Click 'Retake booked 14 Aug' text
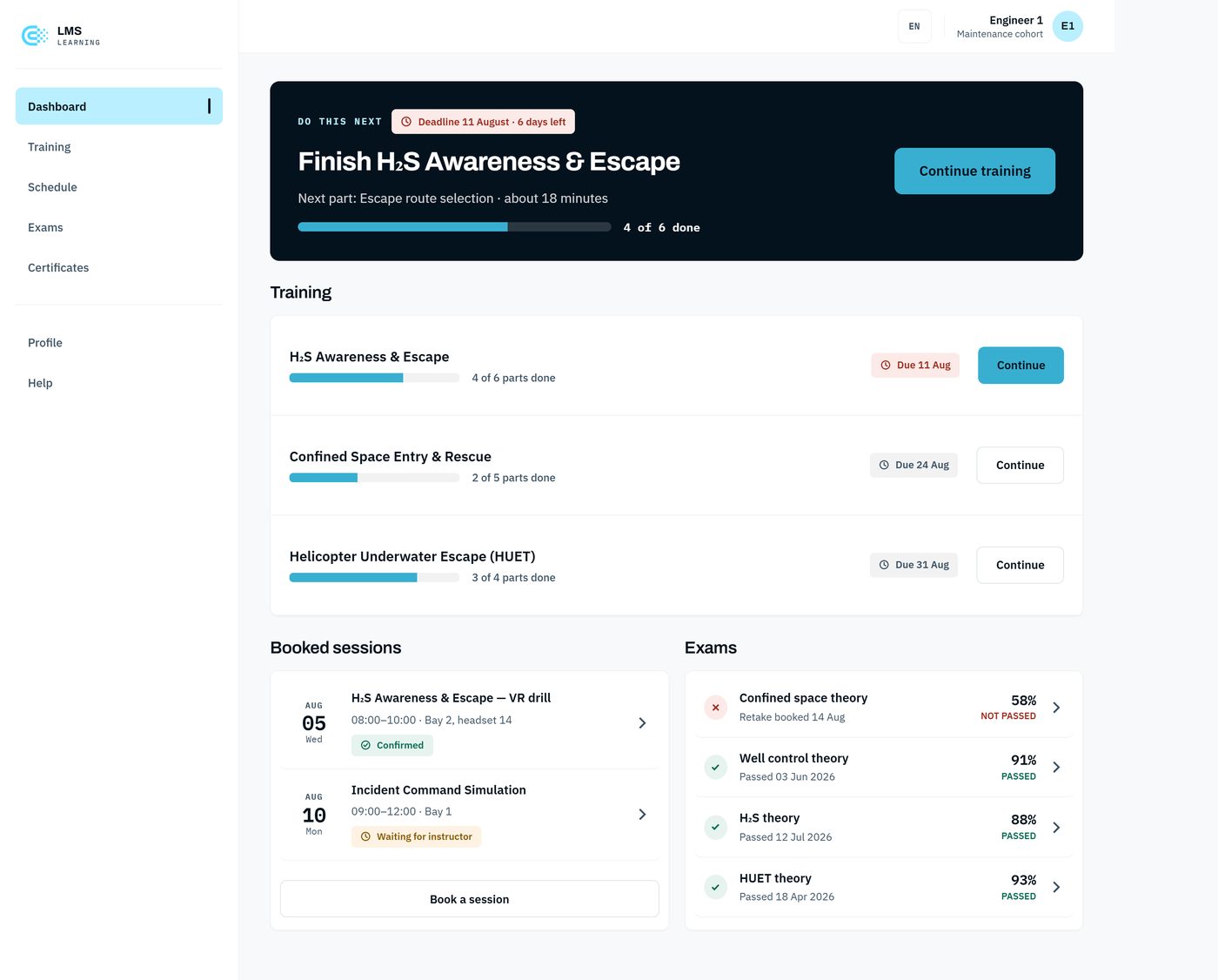The image size is (1218, 980). [792, 717]
